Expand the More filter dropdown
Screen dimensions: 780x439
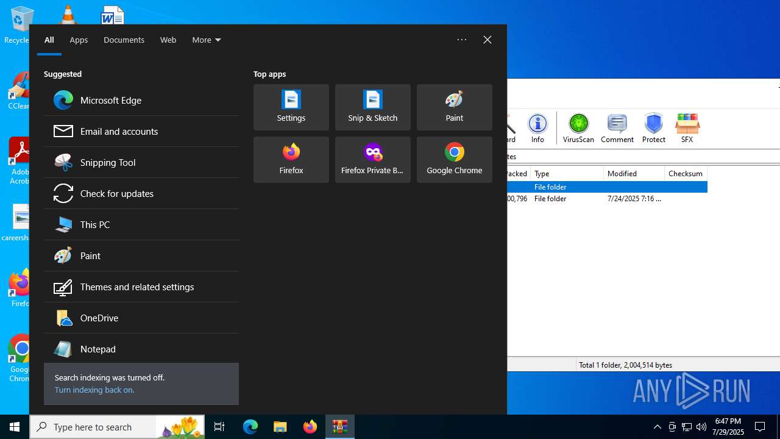pos(207,40)
